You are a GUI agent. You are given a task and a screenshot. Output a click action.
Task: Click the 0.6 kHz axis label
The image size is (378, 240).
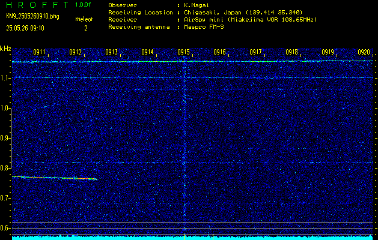coord(5,228)
